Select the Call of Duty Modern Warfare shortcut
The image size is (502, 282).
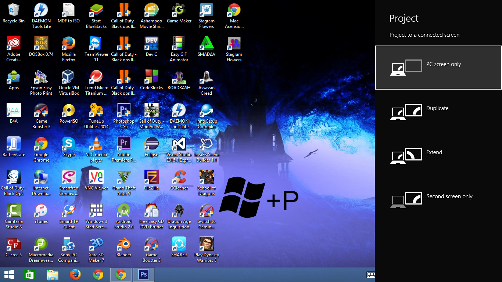click(151, 116)
